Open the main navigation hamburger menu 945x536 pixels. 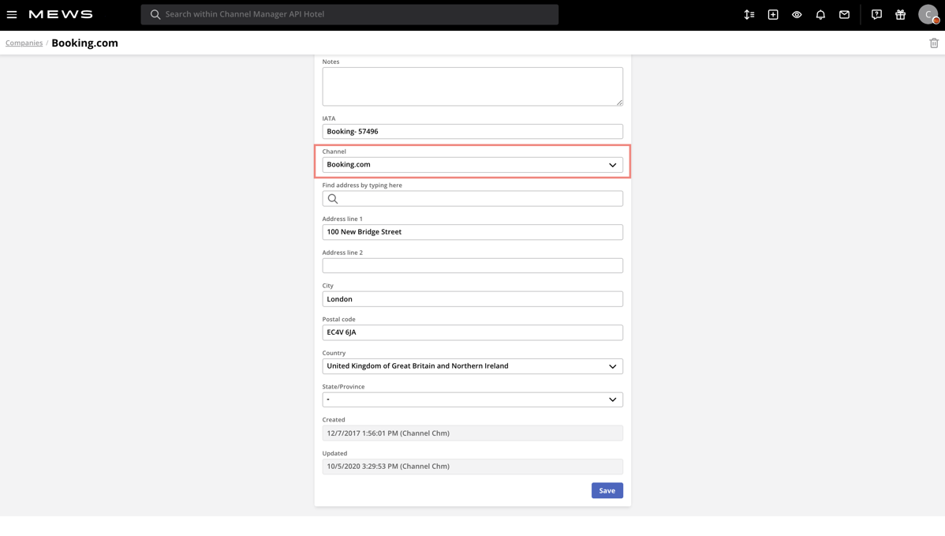tap(12, 13)
